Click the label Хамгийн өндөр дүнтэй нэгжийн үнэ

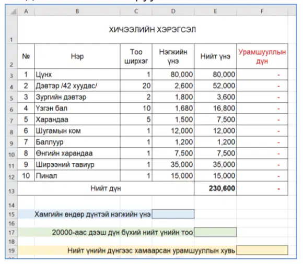pos(92,214)
